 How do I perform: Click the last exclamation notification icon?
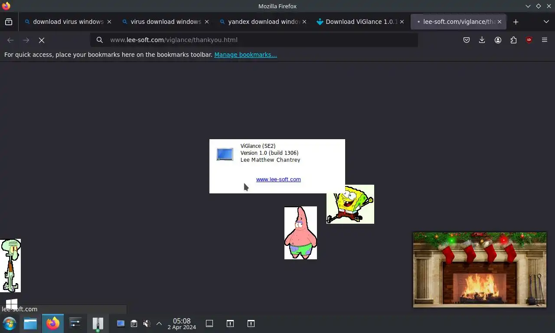point(251,323)
